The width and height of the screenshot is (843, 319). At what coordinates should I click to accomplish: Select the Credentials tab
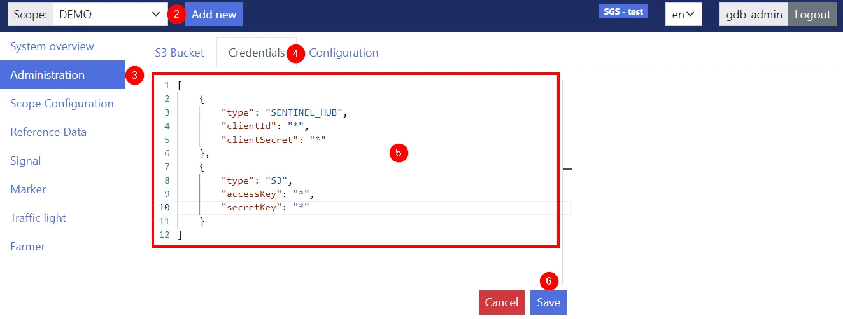256,53
